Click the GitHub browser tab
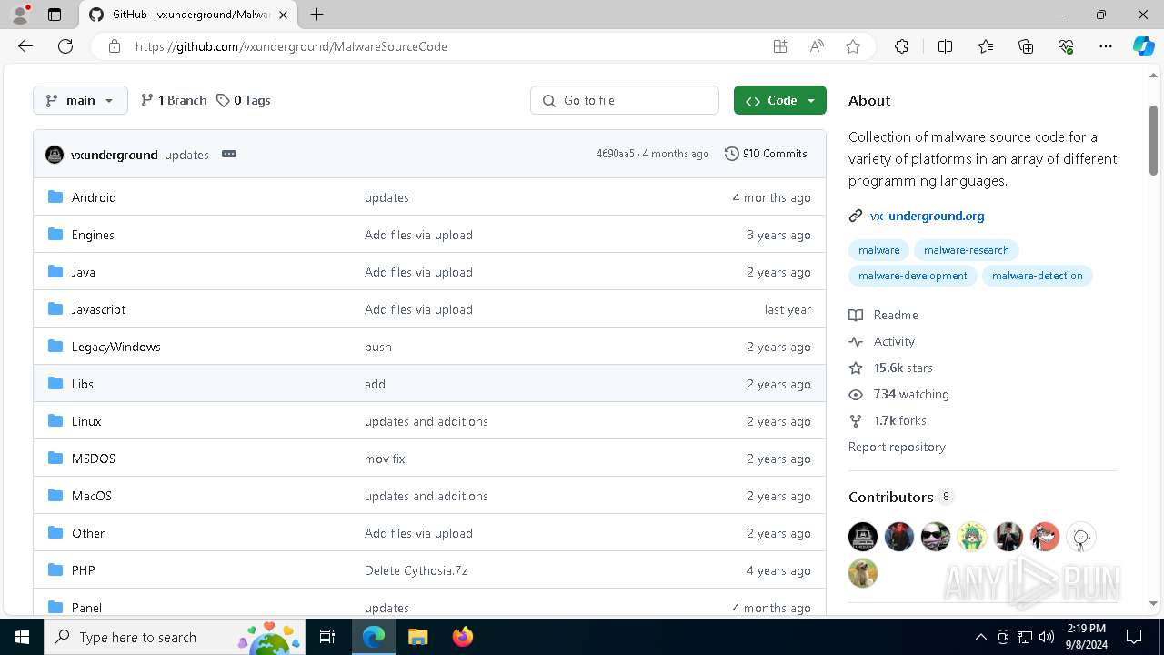The height and width of the screenshot is (655, 1164). [x=189, y=15]
